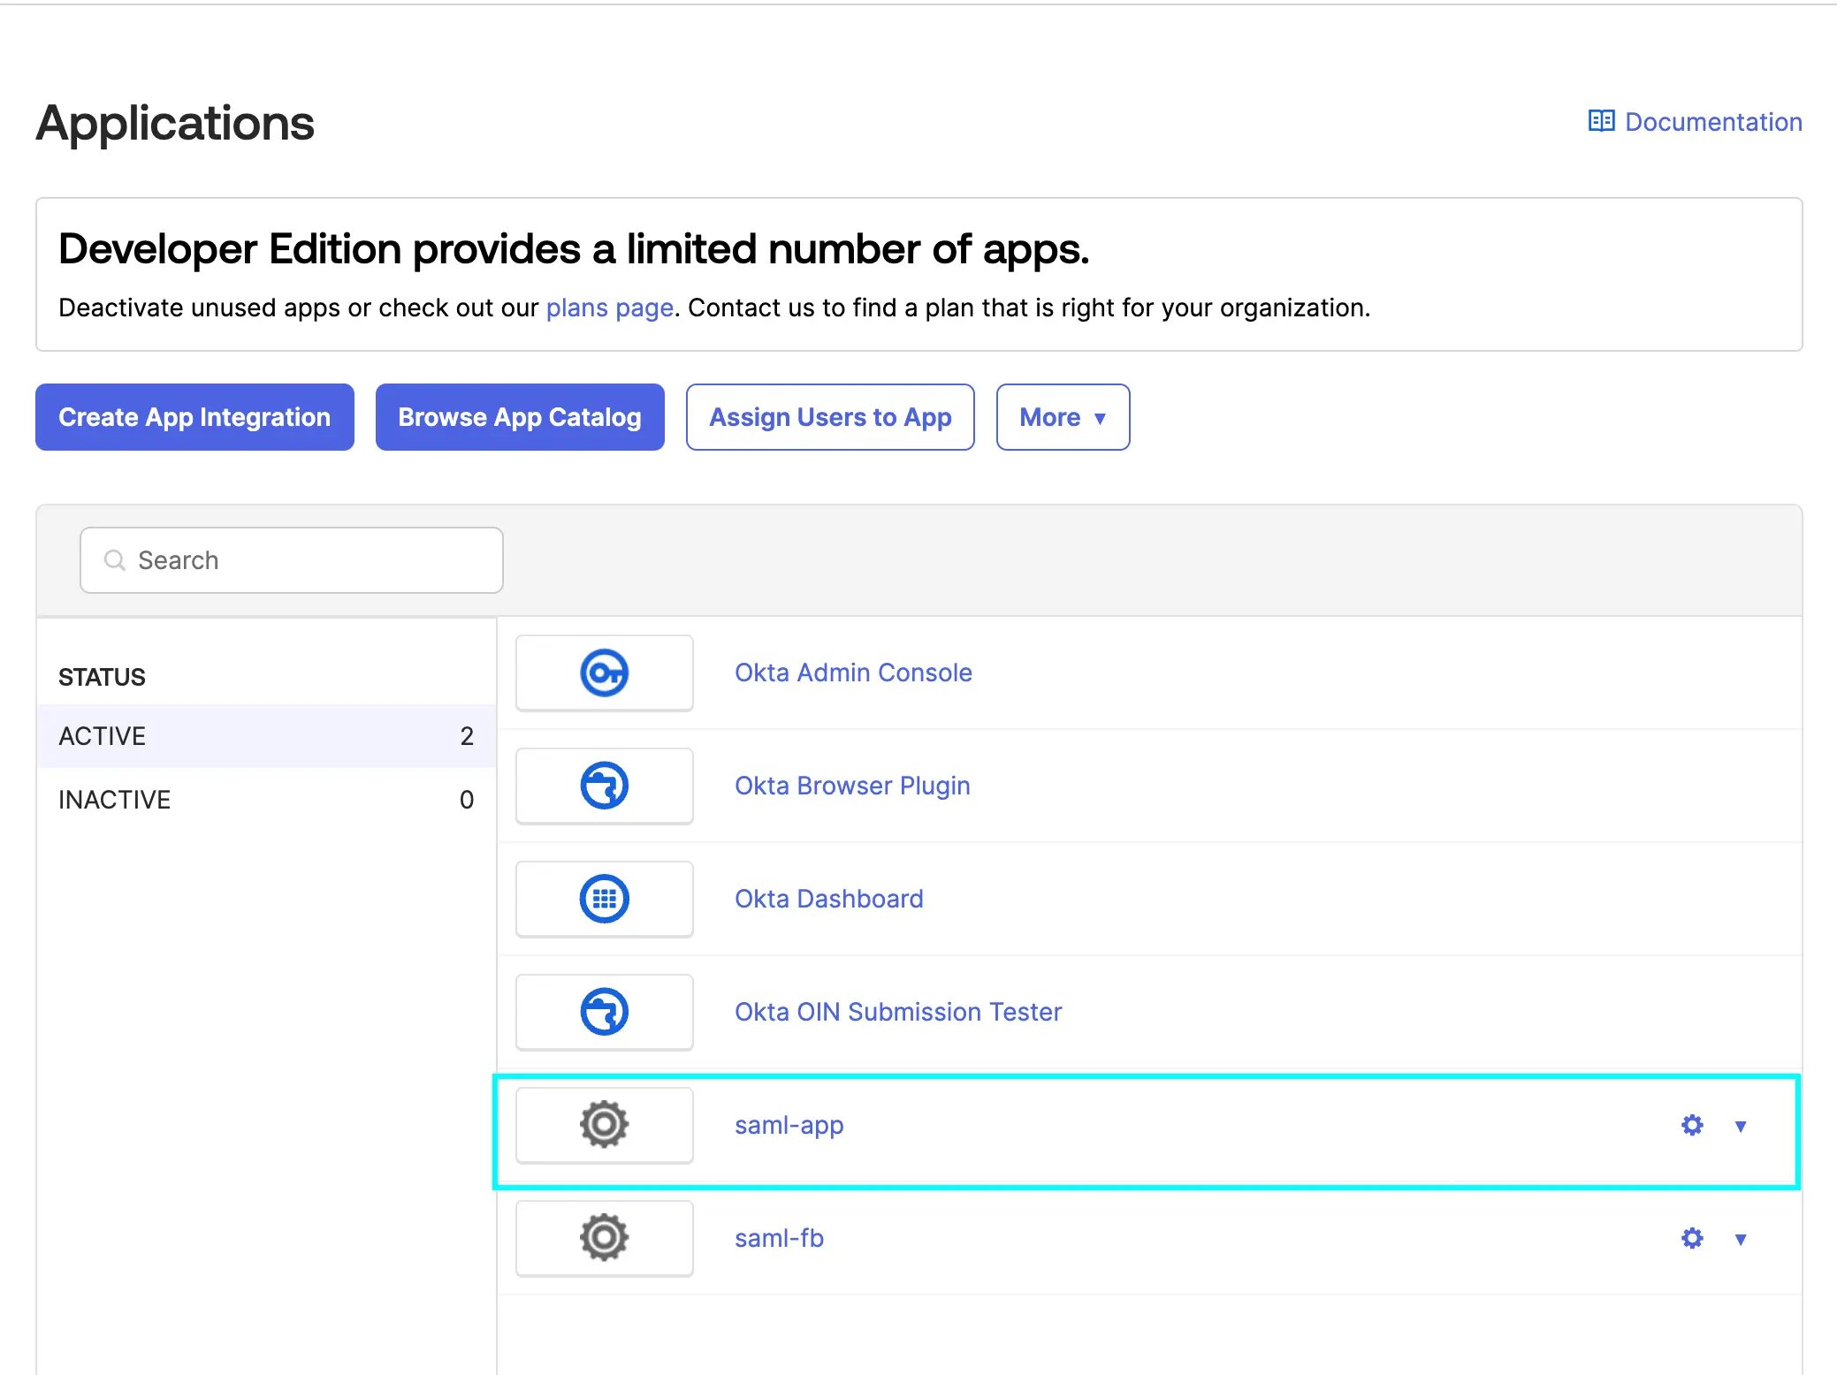Click the Okta Admin Console key icon
Image resolution: width=1837 pixels, height=1375 pixels.
tap(604, 673)
